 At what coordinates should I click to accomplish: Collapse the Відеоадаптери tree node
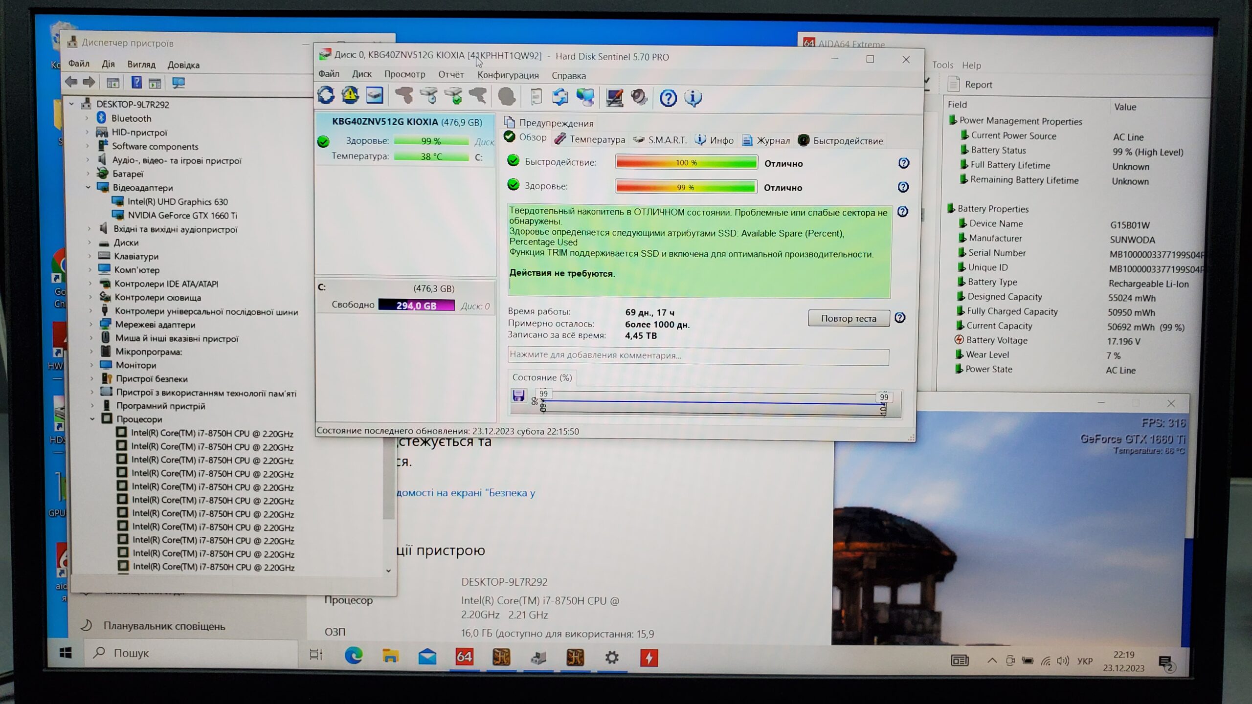89,187
